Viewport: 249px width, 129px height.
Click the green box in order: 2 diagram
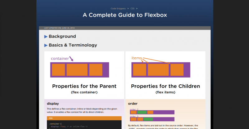coord(142,112)
